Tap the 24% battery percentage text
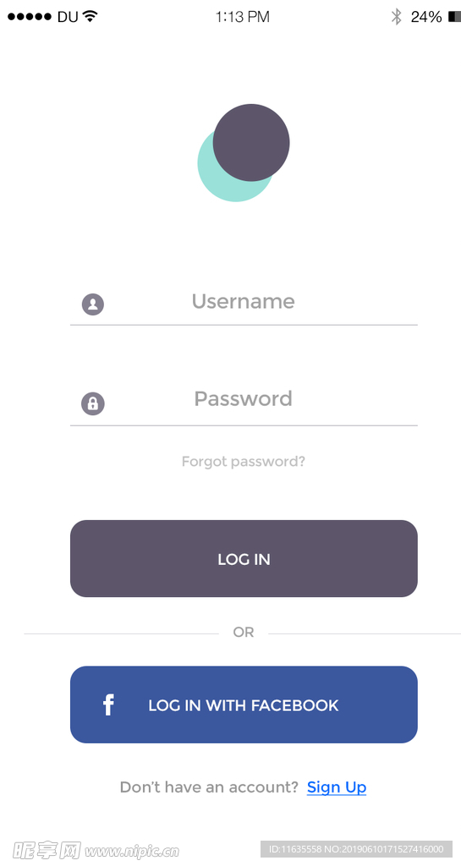This screenshot has height=866, width=461. pyautogui.click(x=426, y=17)
